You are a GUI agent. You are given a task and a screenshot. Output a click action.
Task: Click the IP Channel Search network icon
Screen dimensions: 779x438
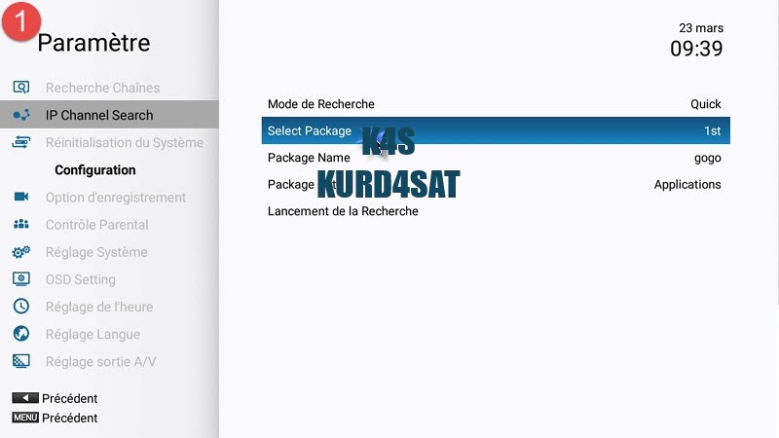pos(20,115)
